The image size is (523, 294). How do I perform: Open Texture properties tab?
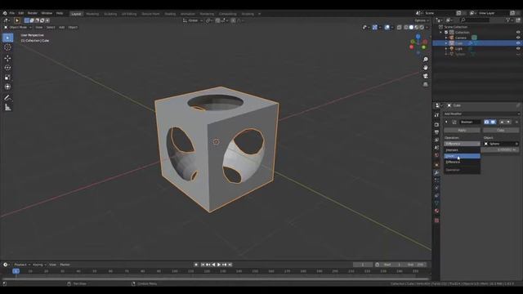(436, 220)
